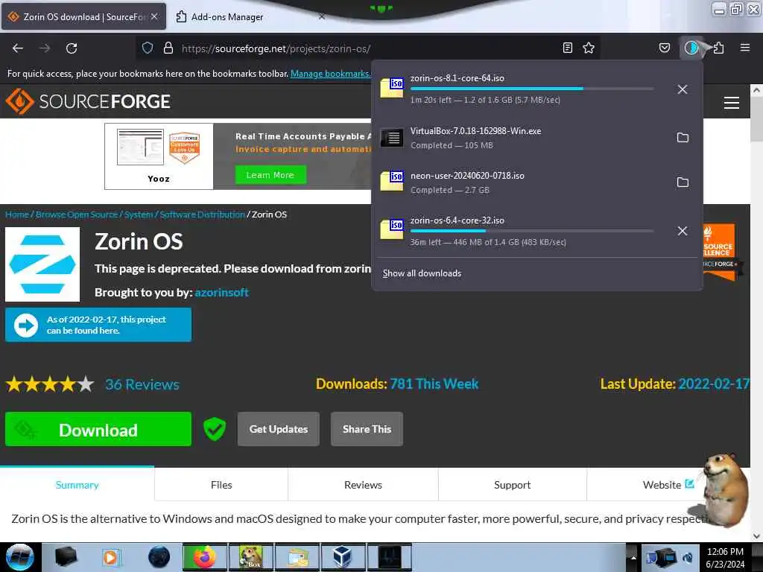Open the Windows Start orb

click(20, 557)
